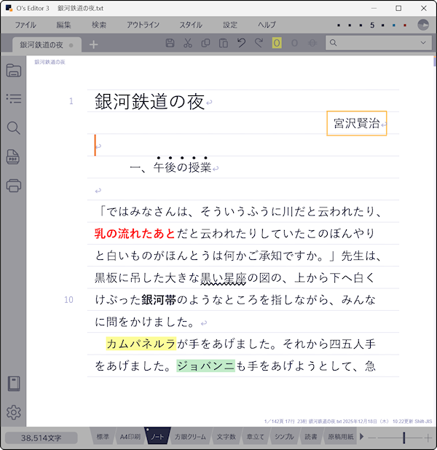Select the 原稿用紙 style tab

pyautogui.click(x=340, y=437)
